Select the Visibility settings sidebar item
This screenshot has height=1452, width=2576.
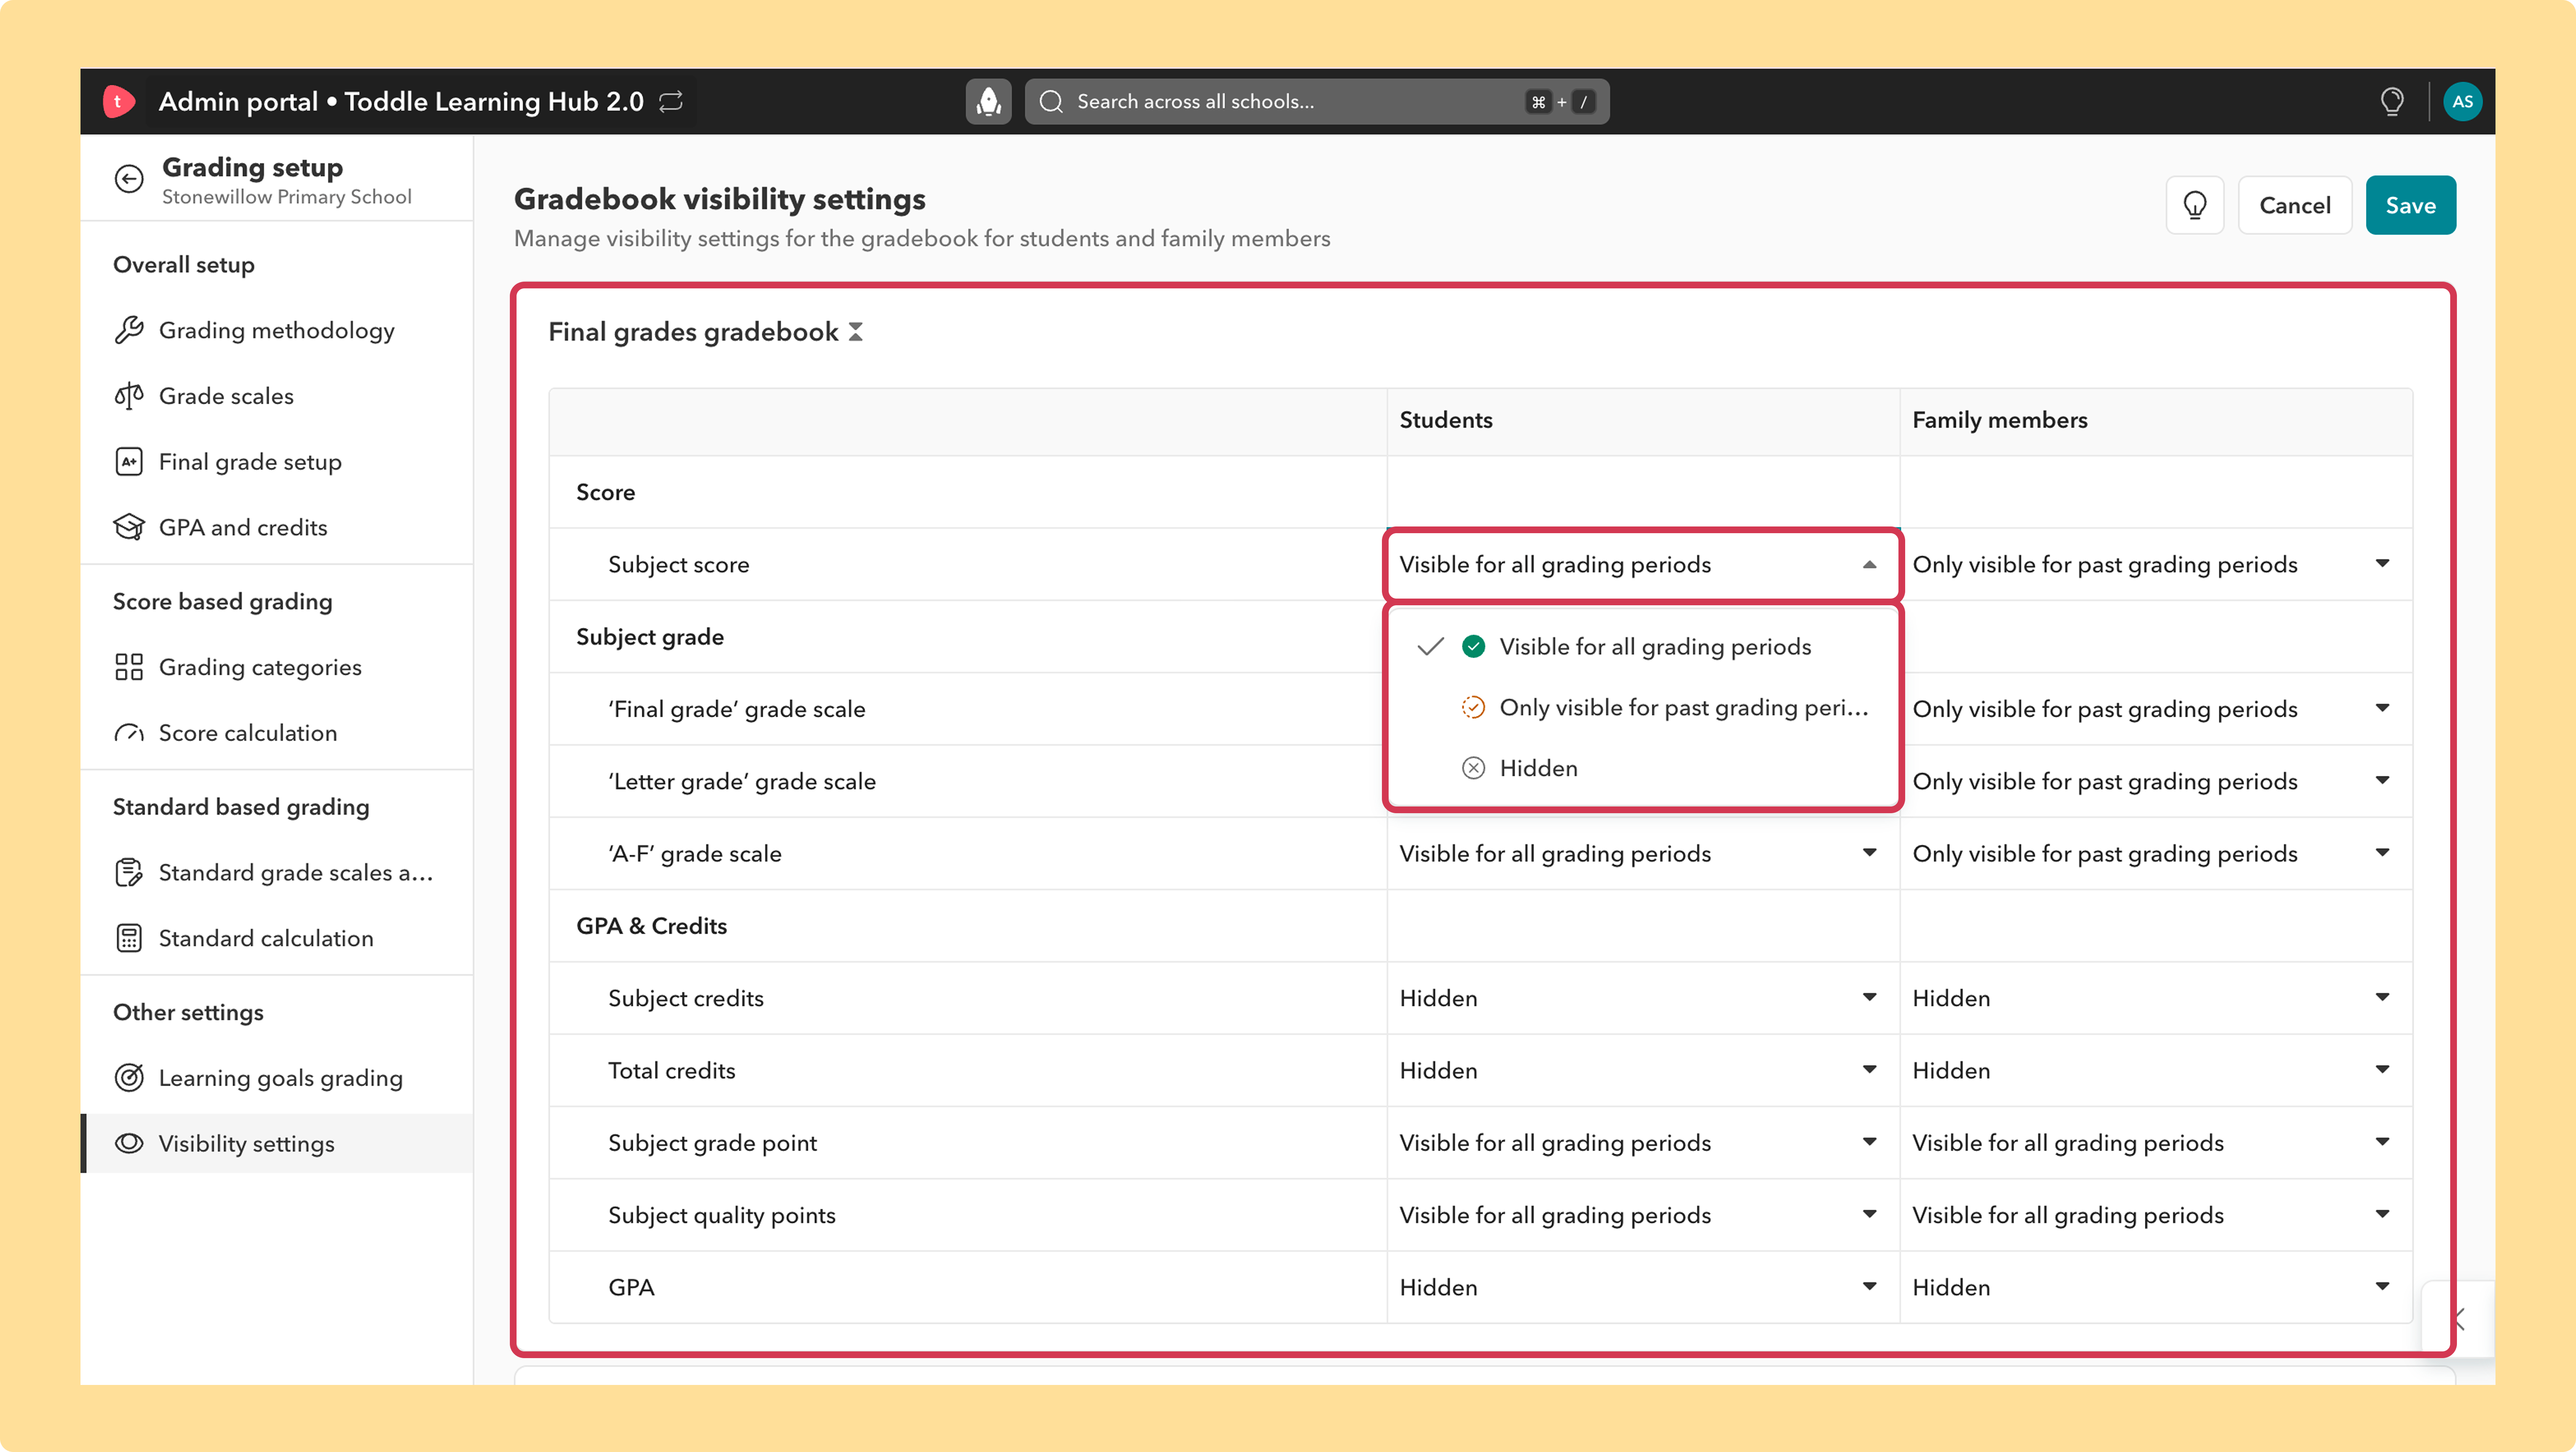point(276,1143)
